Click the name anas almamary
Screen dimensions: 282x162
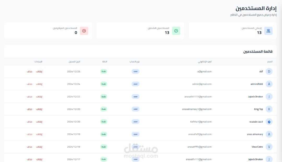coord(255,134)
